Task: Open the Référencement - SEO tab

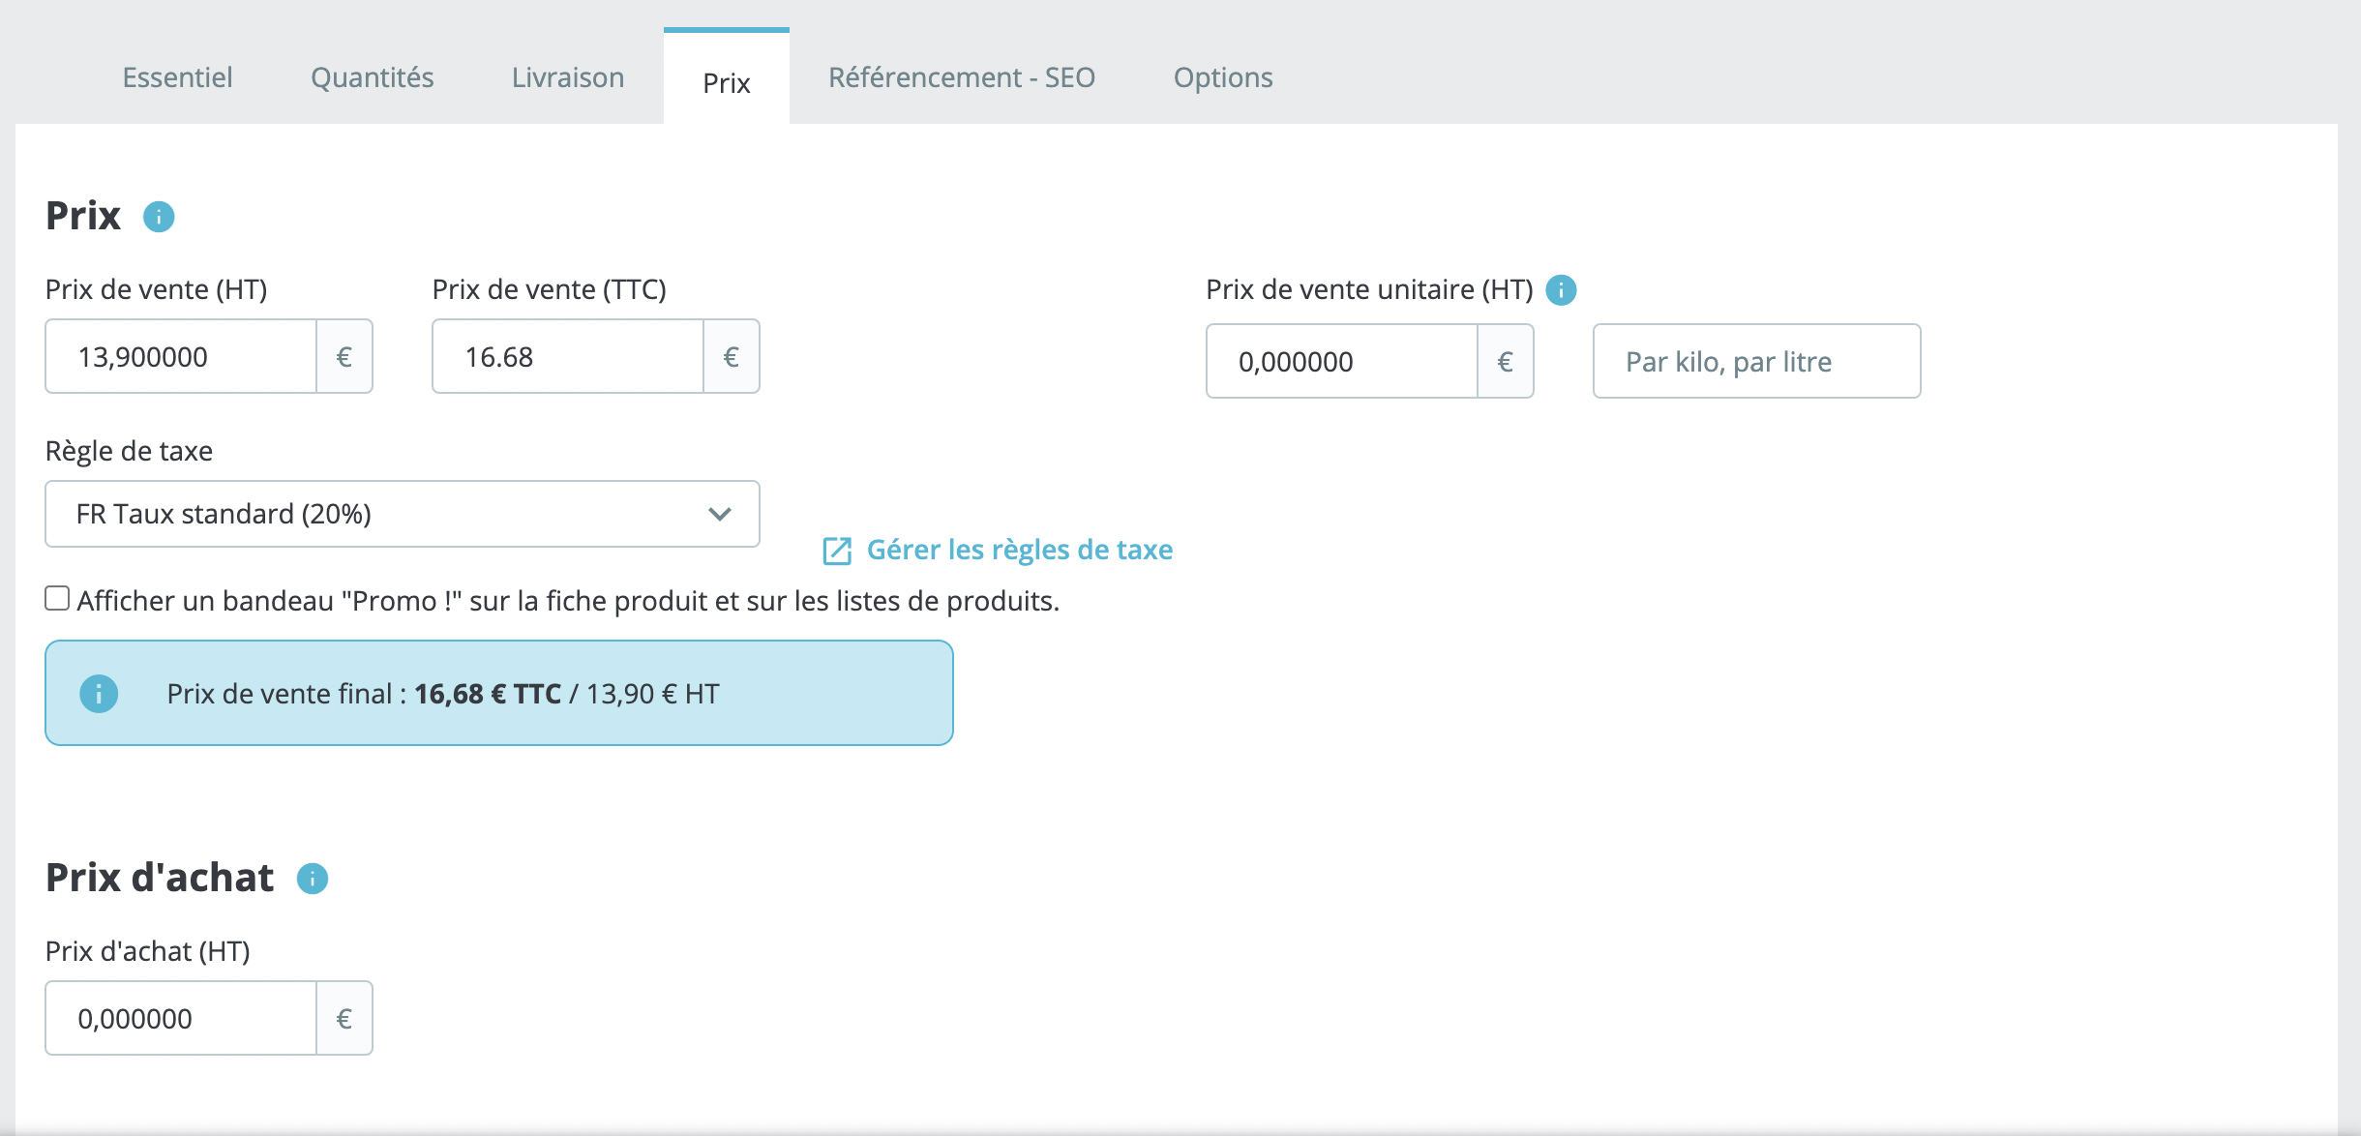Action: pos(962,77)
